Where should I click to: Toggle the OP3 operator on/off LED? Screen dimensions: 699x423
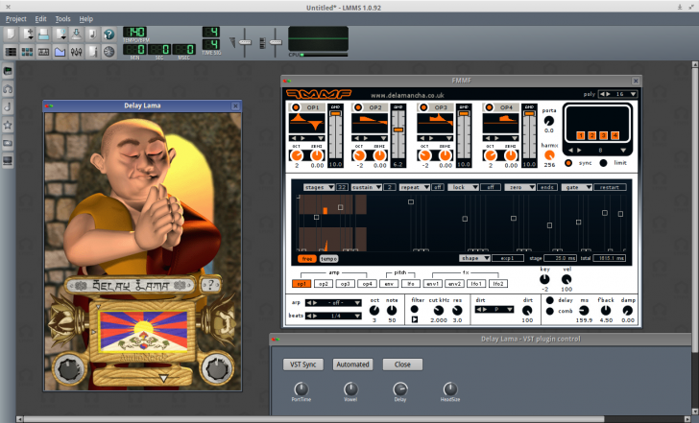pyautogui.click(x=423, y=107)
